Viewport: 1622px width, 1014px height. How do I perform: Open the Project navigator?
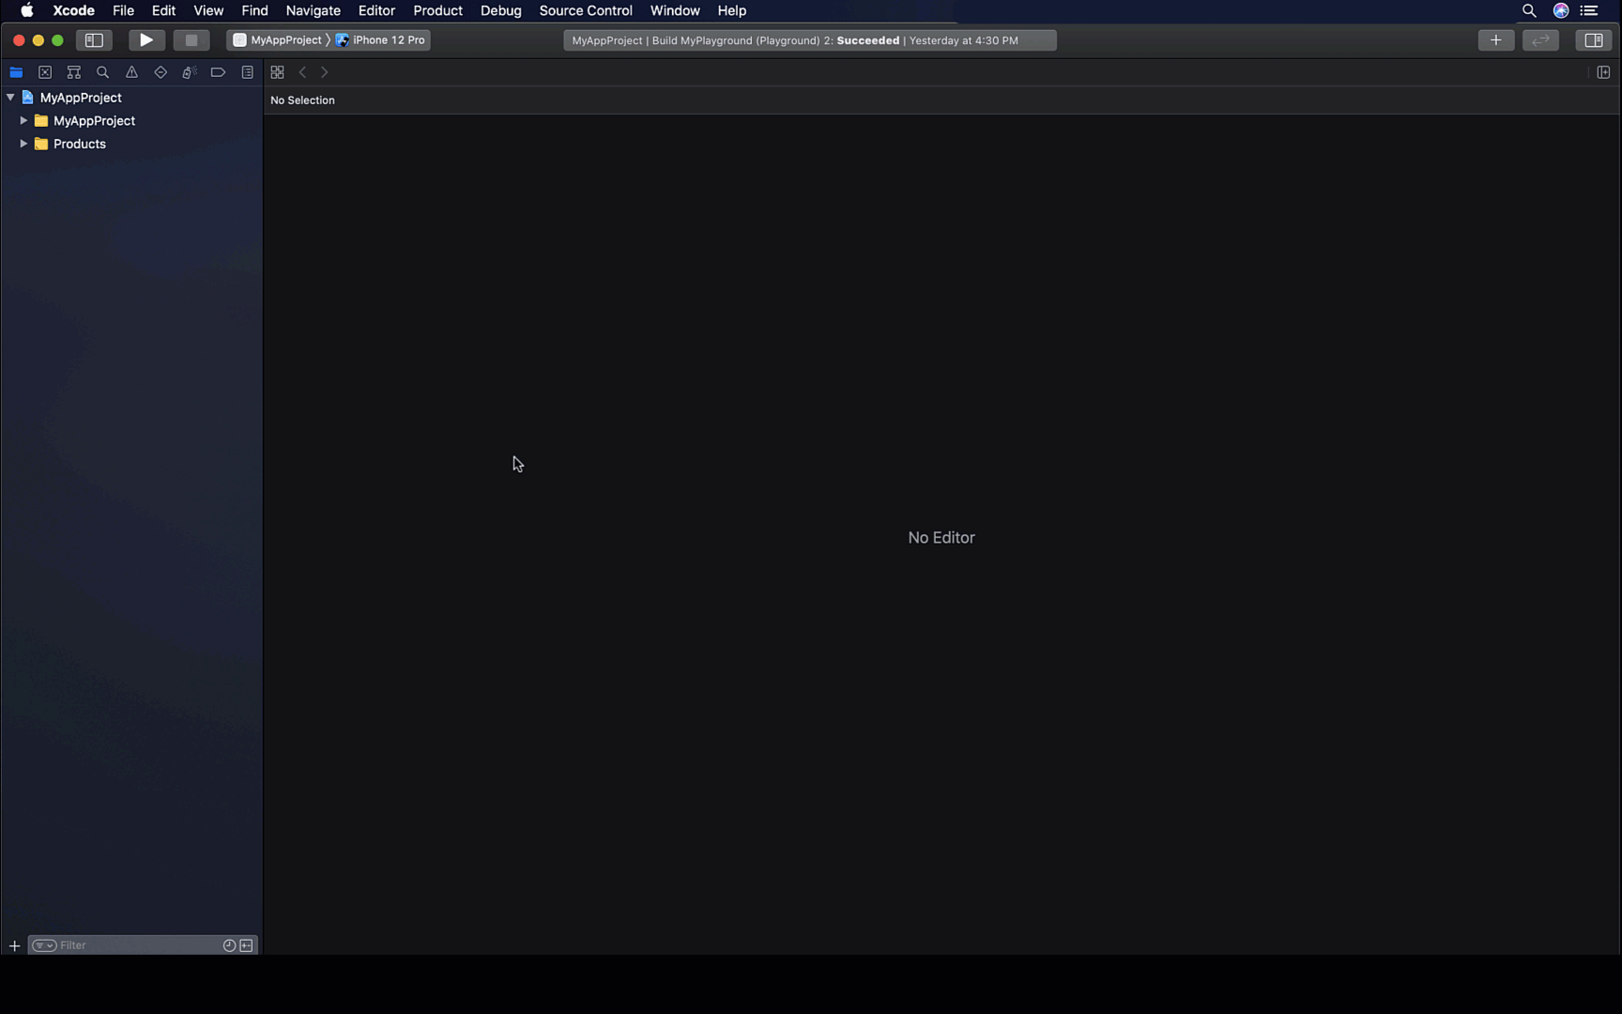click(x=16, y=72)
